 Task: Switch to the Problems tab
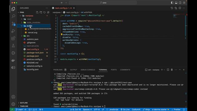58,70
